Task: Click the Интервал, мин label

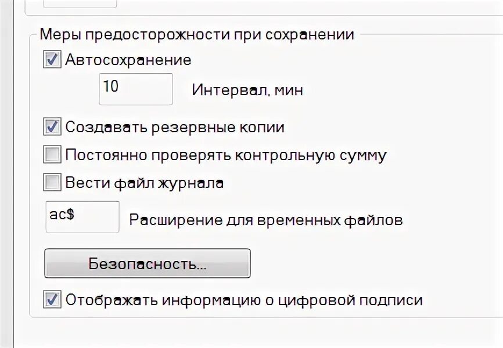Action: (x=247, y=90)
